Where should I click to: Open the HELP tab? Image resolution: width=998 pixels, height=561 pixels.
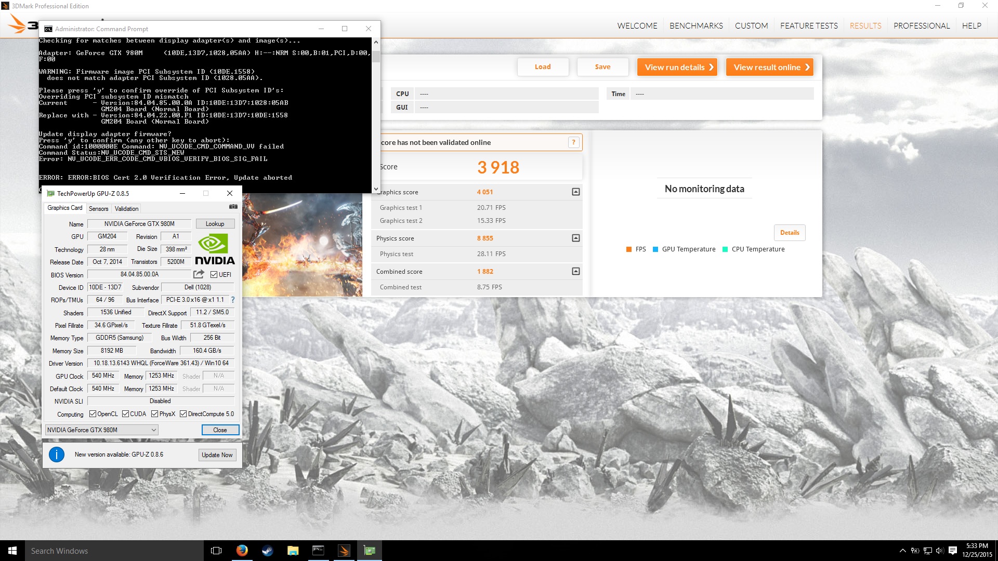pos(971,25)
